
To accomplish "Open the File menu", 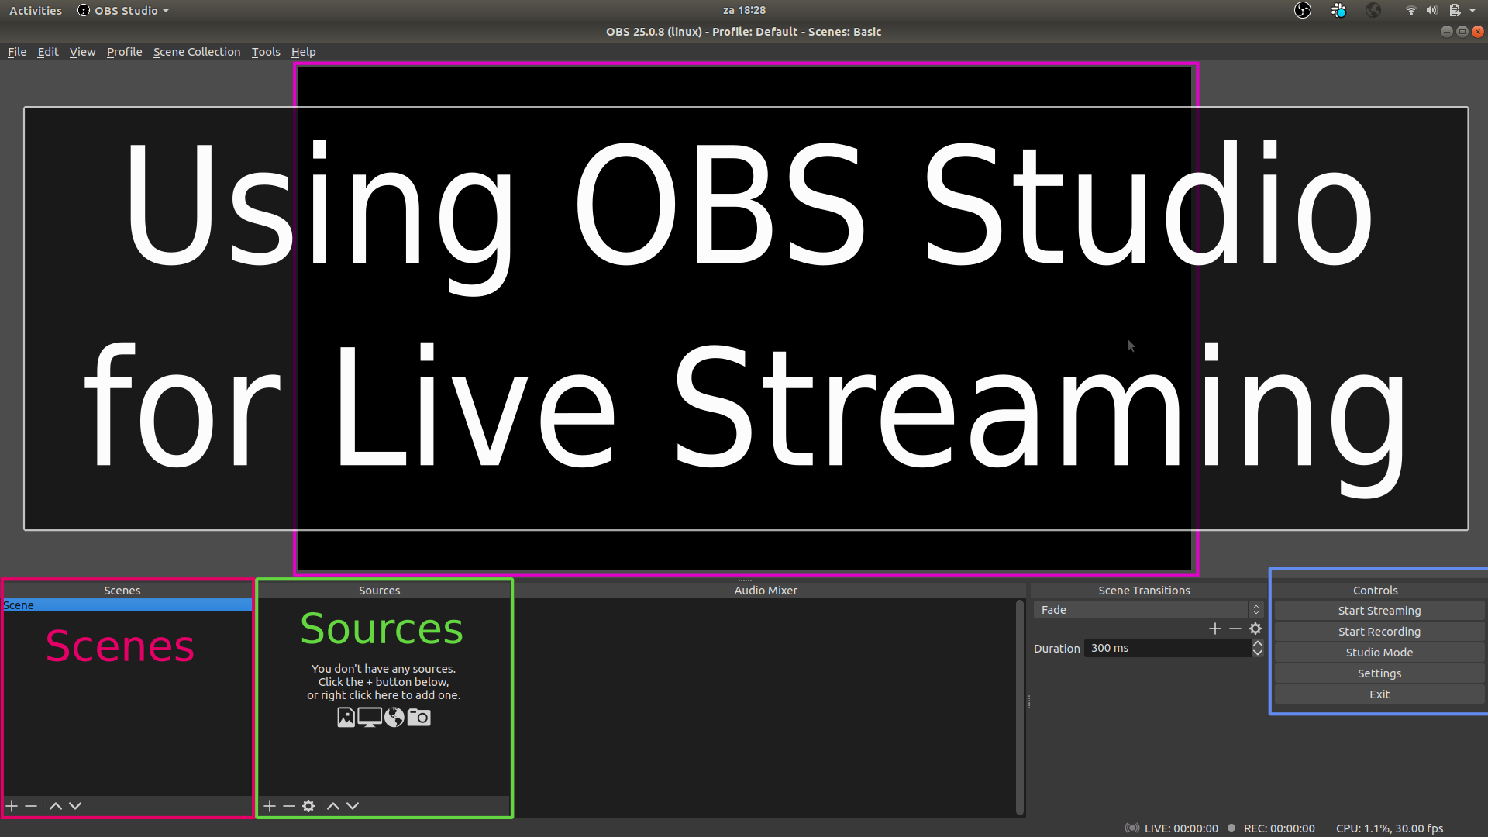I will point(17,52).
